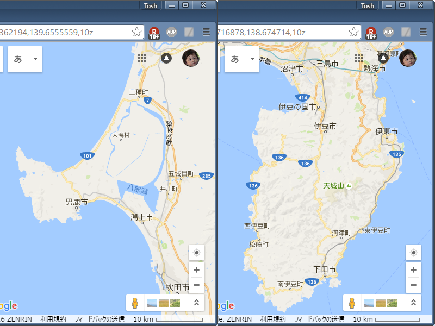Image resolution: width=435 pixels, height=326 pixels.
Task: Click route 7 shield near 三種町
Action: [147, 101]
